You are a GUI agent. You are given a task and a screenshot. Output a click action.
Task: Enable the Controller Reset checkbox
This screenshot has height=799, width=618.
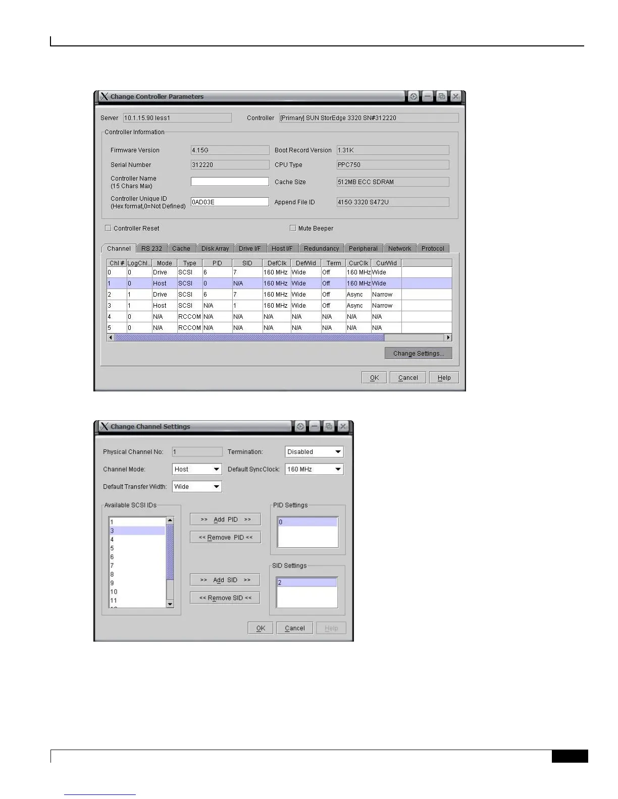click(108, 228)
